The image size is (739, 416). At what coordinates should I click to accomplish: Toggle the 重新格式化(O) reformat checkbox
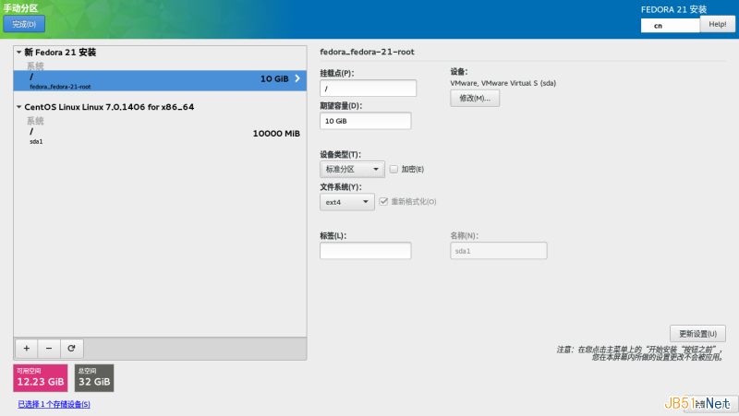pos(383,201)
